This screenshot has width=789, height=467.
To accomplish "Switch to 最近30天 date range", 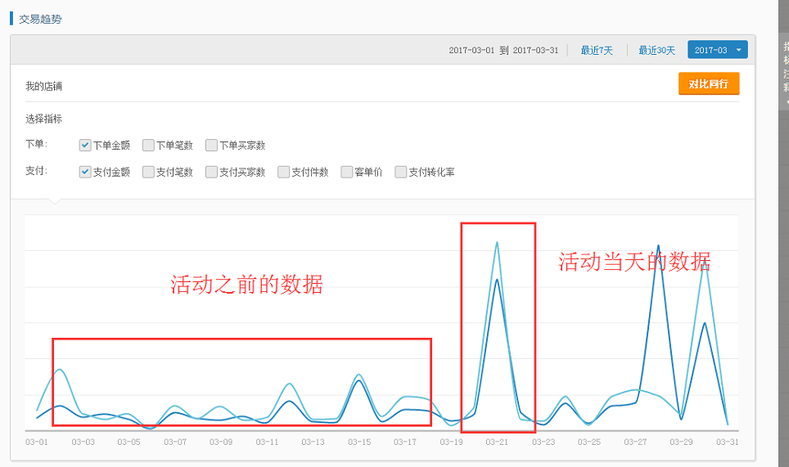I will [657, 51].
